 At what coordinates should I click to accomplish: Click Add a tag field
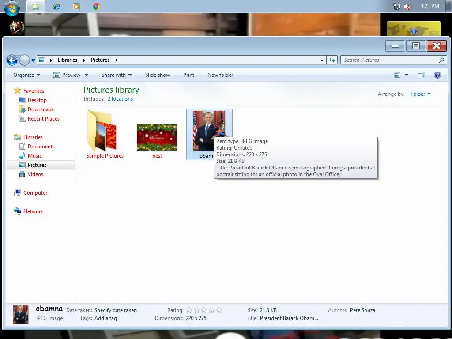click(105, 319)
